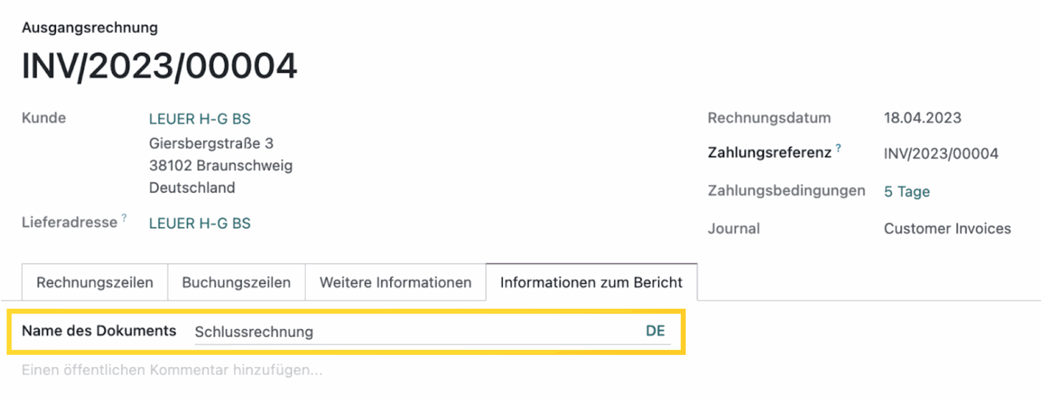The width and height of the screenshot is (1041, 401).
Task: Click the Zahlungsreferenz value INV/2023/00004
Action: (x=941, y=154)
